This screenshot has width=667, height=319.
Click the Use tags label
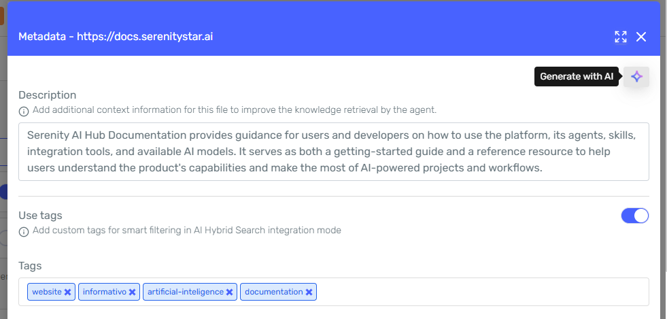[x=40, y=215]
